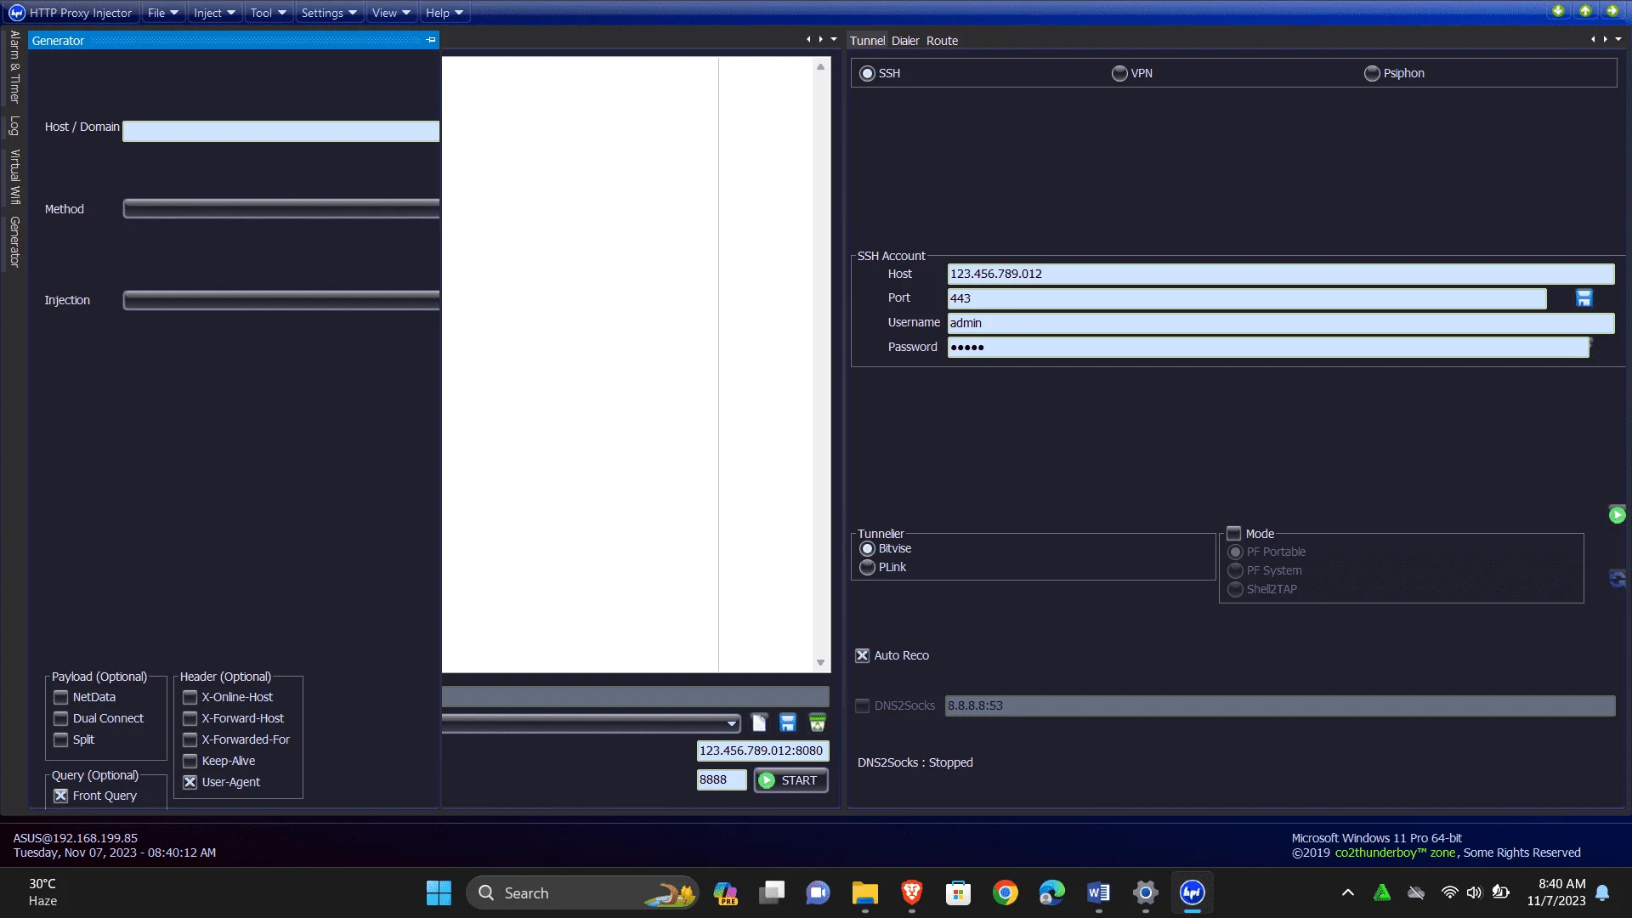Image resolution: width=1632 pixels, height=918 pixels.
Task: Check X-Forward-Host header
Action: (190, 718)
